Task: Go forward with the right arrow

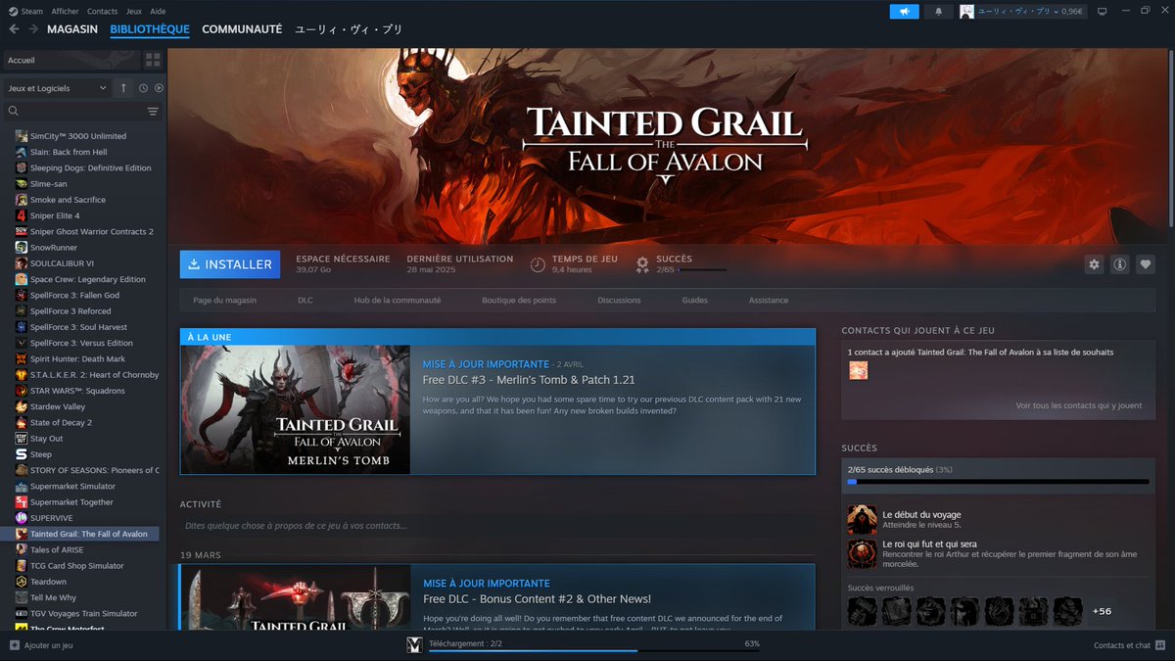Action: pos(33,29)
